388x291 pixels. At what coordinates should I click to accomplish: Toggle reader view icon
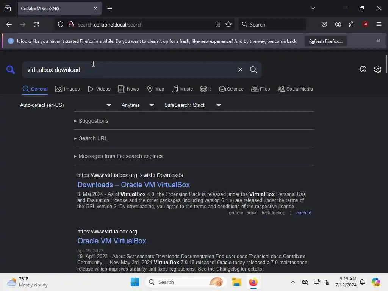[x=218, y=25]
